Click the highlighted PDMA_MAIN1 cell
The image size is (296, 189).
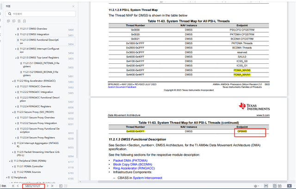point(242,75)
